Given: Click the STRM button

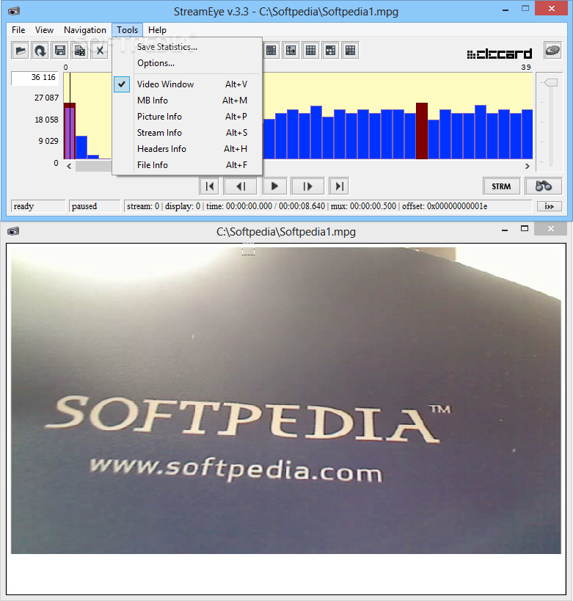Looking at the screenshot, I should point(501,186).
